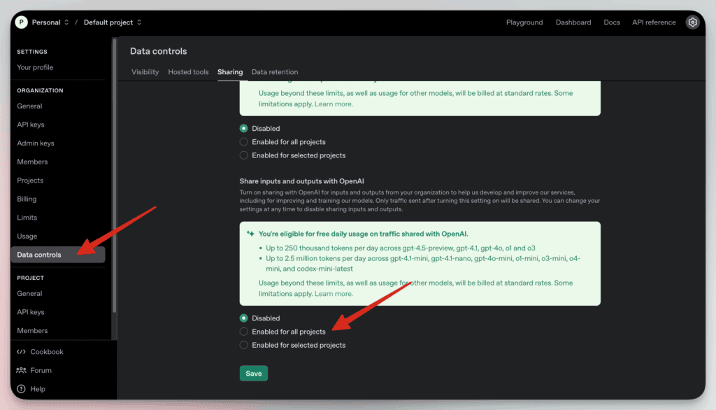Image resolution: width=716 pixels, height=410 pixels.
Task: Open Playground from top navigation
Action: (x=524, y=22)
